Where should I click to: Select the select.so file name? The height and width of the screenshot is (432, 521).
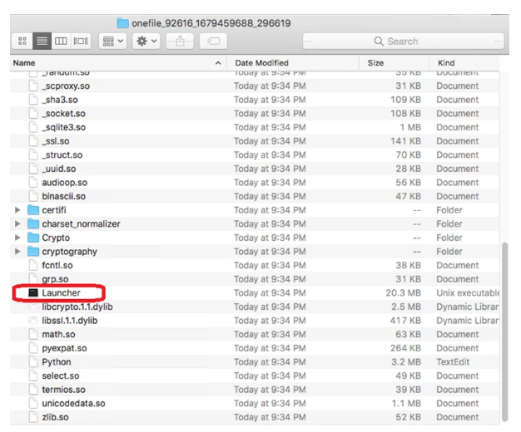click(x=61, y=376)
